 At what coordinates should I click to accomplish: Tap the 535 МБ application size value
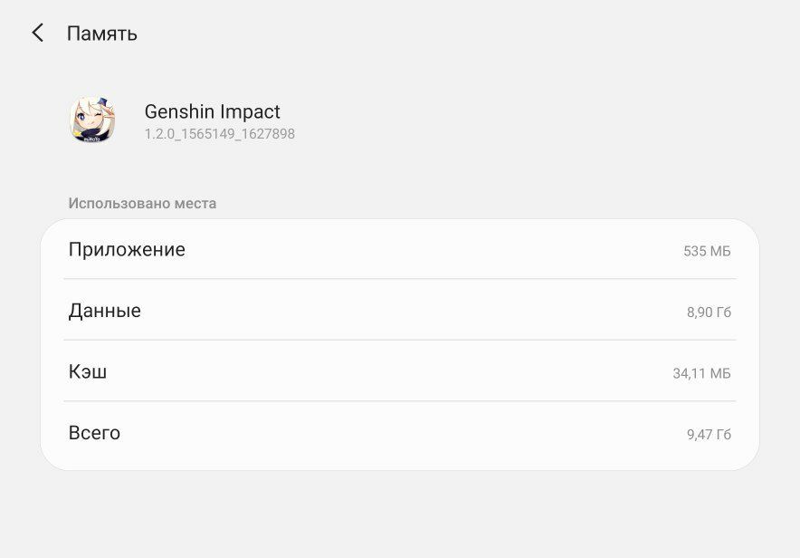(707, 251)
